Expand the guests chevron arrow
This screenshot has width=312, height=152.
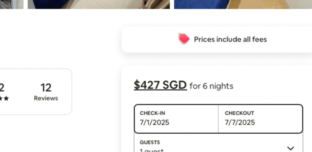point(290,148)
